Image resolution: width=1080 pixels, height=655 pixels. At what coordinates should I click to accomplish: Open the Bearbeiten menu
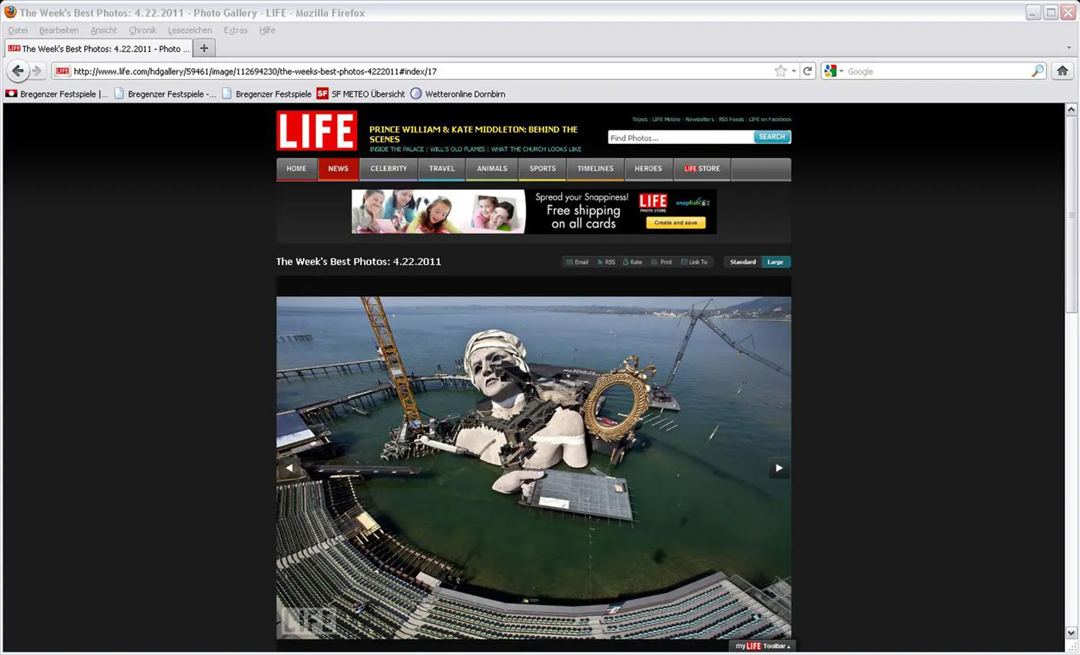point(59,30)
